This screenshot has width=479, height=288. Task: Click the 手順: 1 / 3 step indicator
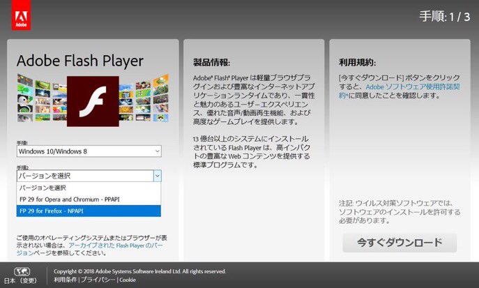click(x=444, y=17)
